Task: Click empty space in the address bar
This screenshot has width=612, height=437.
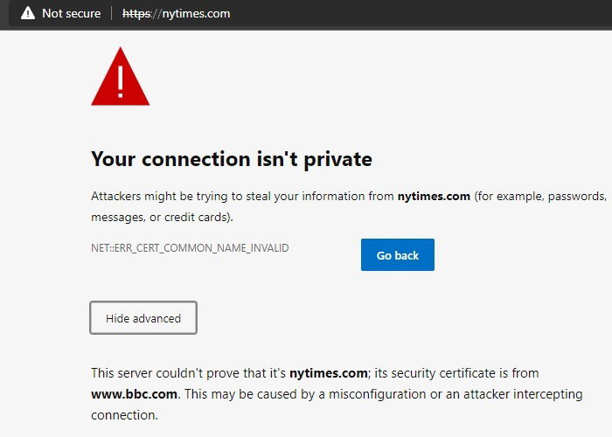Action: [x=437, y=13]
